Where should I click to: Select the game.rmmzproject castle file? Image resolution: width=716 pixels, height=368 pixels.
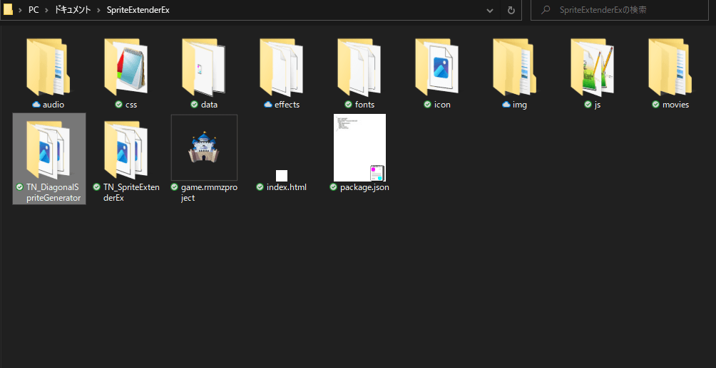(204, 148)
